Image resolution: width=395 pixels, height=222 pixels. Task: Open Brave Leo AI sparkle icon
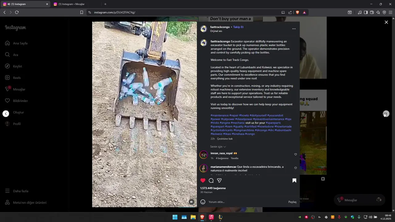(x=378, y=12)
